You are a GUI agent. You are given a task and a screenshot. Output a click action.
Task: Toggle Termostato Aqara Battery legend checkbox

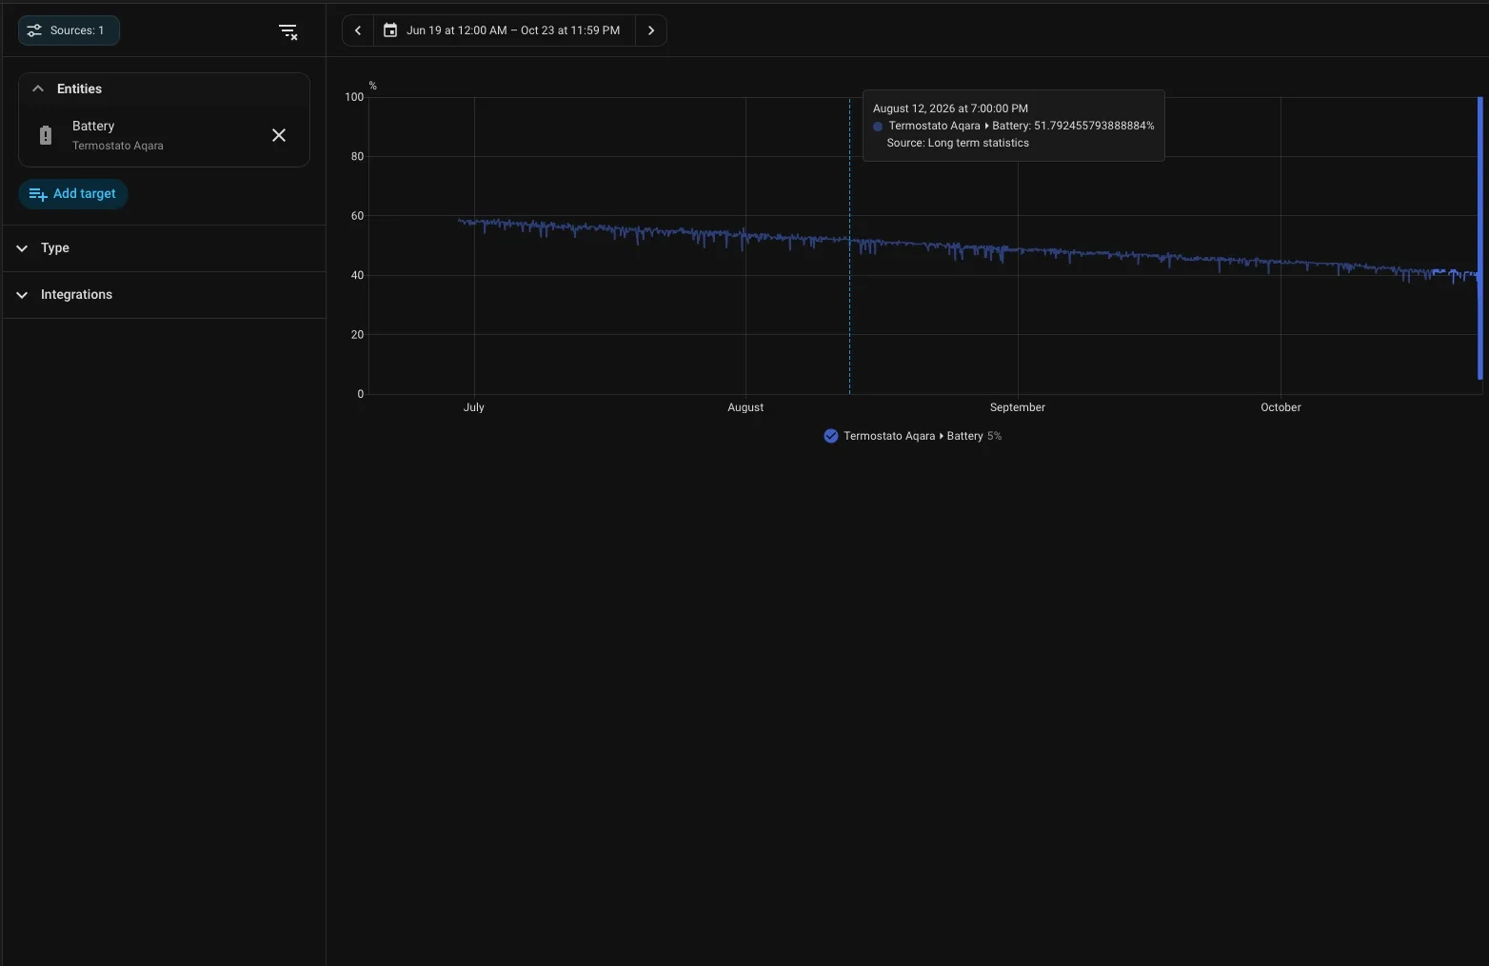831,436
